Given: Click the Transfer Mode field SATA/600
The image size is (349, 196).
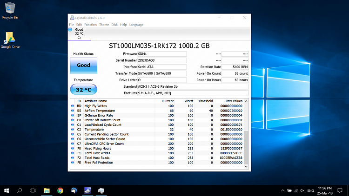Looking at the screenshot, I should coord(162,73).
